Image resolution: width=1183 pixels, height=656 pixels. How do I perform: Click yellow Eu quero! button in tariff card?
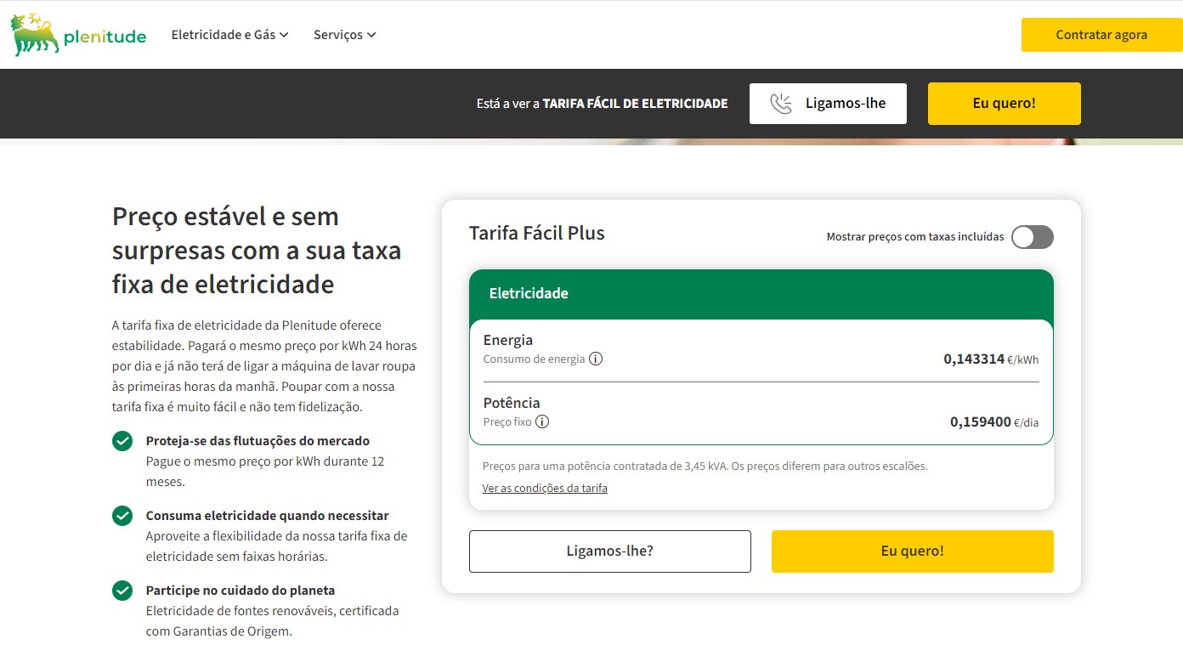[912, 551]
